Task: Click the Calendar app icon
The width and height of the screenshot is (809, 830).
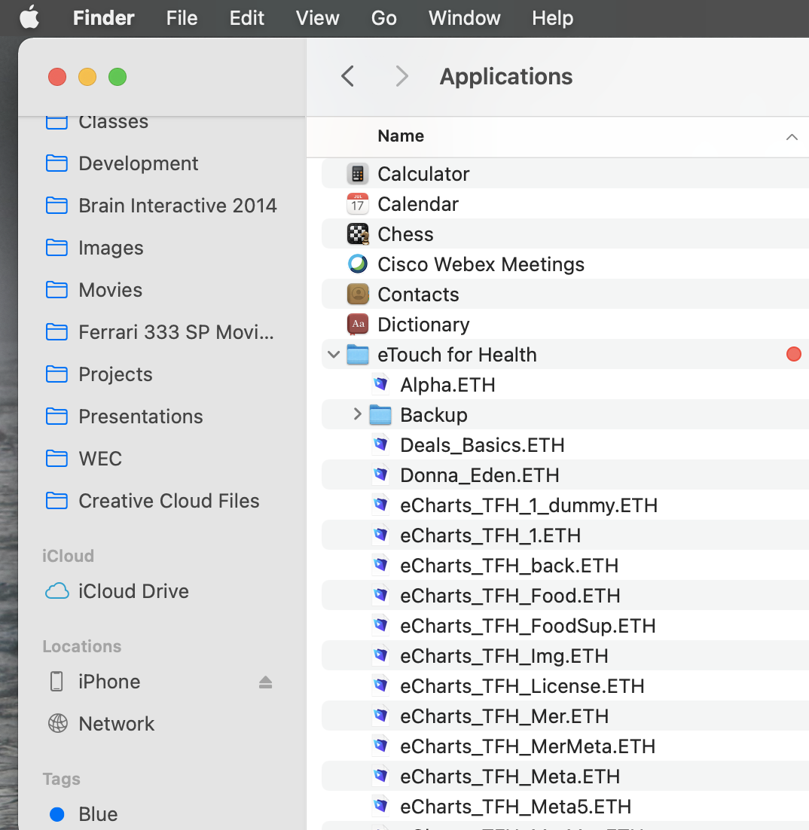Action: (358, 204)
